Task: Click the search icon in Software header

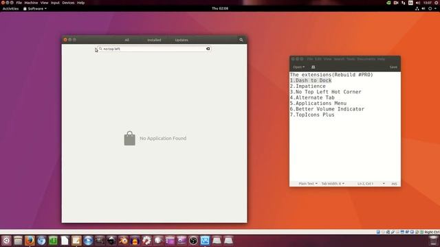Action: [241, 40]
